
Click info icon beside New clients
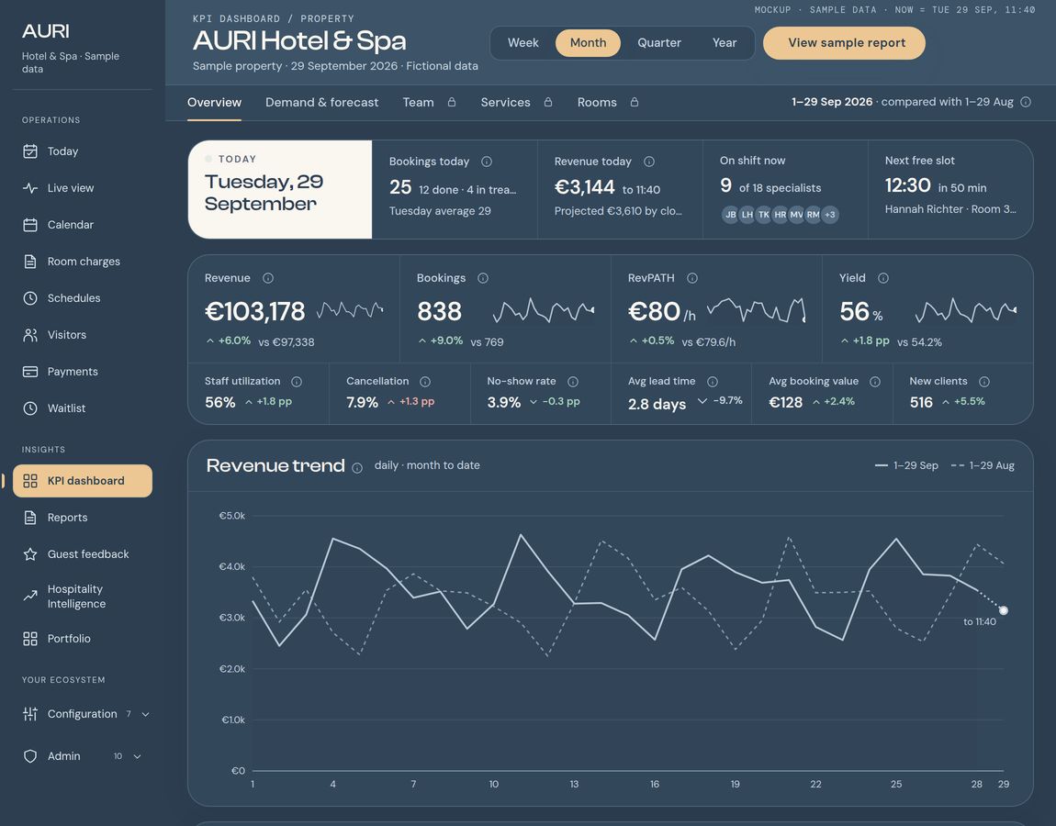pos(984,382)
